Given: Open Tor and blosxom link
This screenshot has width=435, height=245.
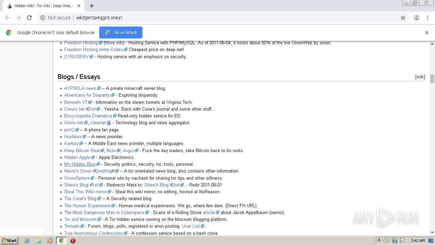Looking at the screenshot, I should coord(81,219).
